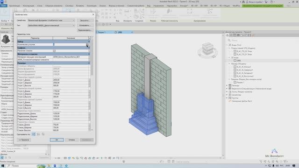Open the Вставить ribbon tab
Viewport: 299px width, 168px height.
80,6
